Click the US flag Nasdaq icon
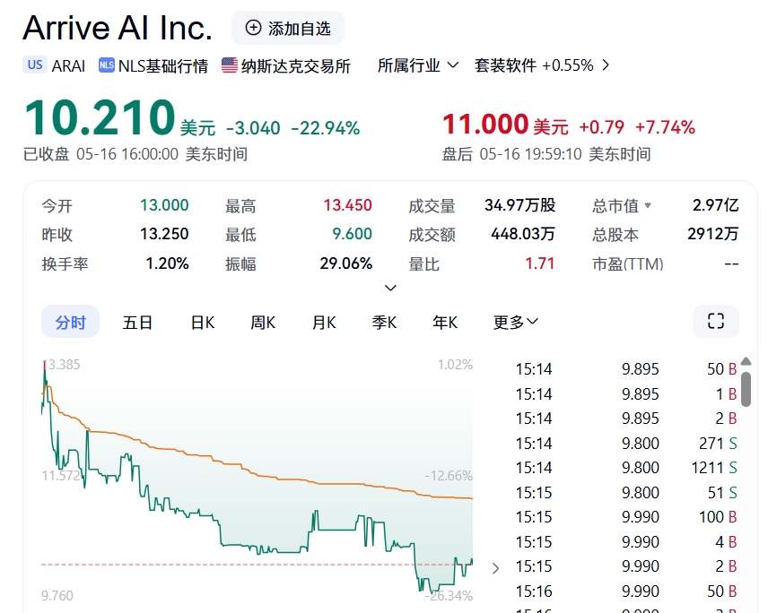Image resolution: width=768 pixels, height=613 pixels. pyautogui.click(x=230, y=65)
